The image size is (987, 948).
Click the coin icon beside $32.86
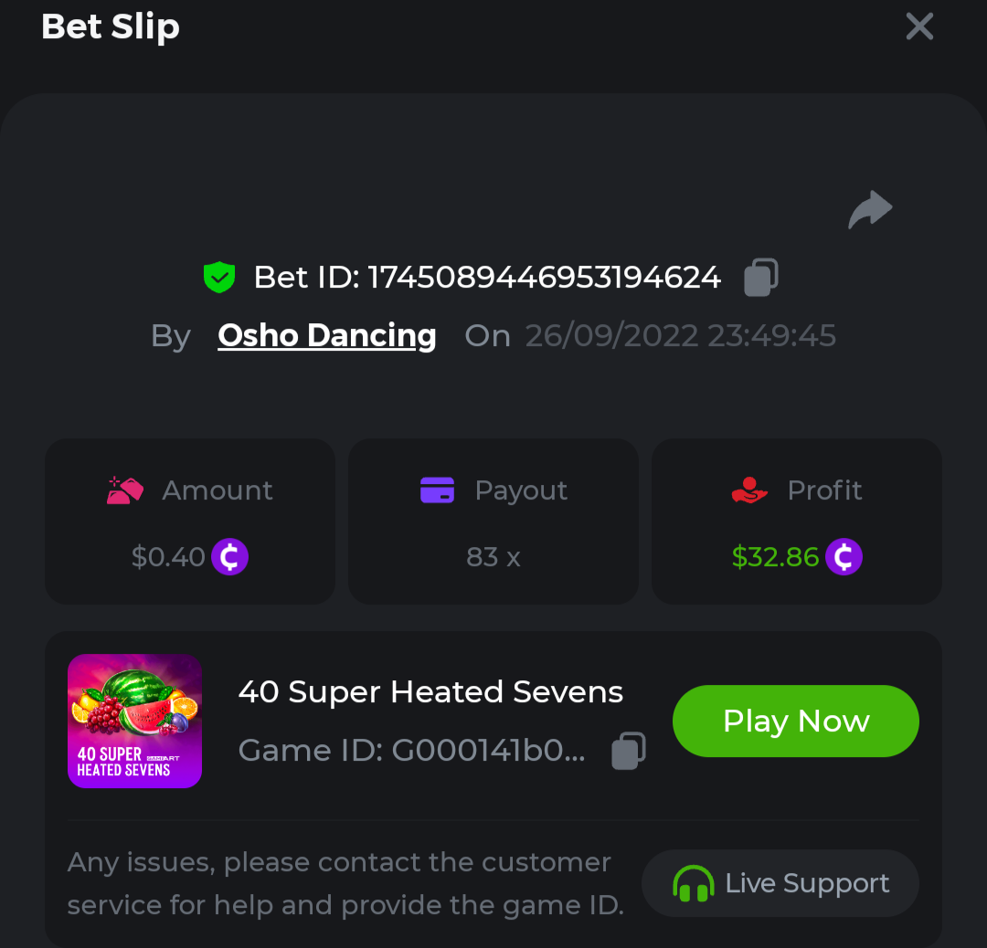click(844, 556)
